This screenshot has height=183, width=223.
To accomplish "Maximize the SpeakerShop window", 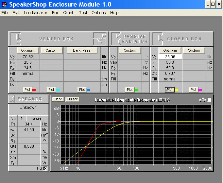I will click(x=213, y=4).
